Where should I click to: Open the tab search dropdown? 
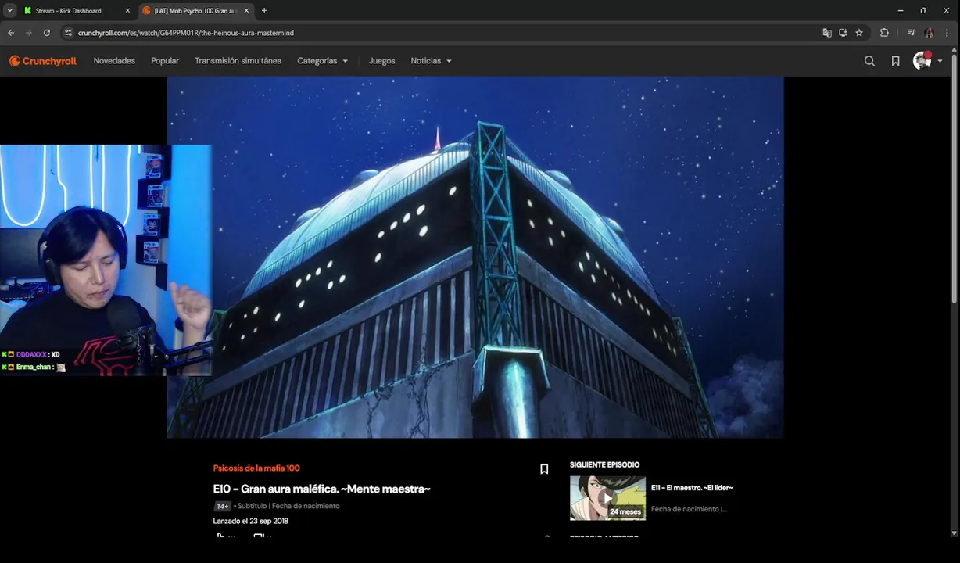click(x=9, y=11)
